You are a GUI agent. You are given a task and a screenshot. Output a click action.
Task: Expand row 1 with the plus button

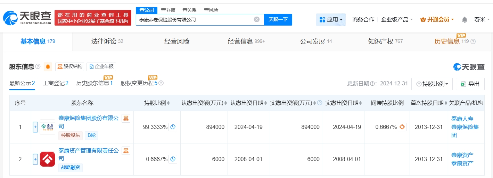[x=35, y=127]
